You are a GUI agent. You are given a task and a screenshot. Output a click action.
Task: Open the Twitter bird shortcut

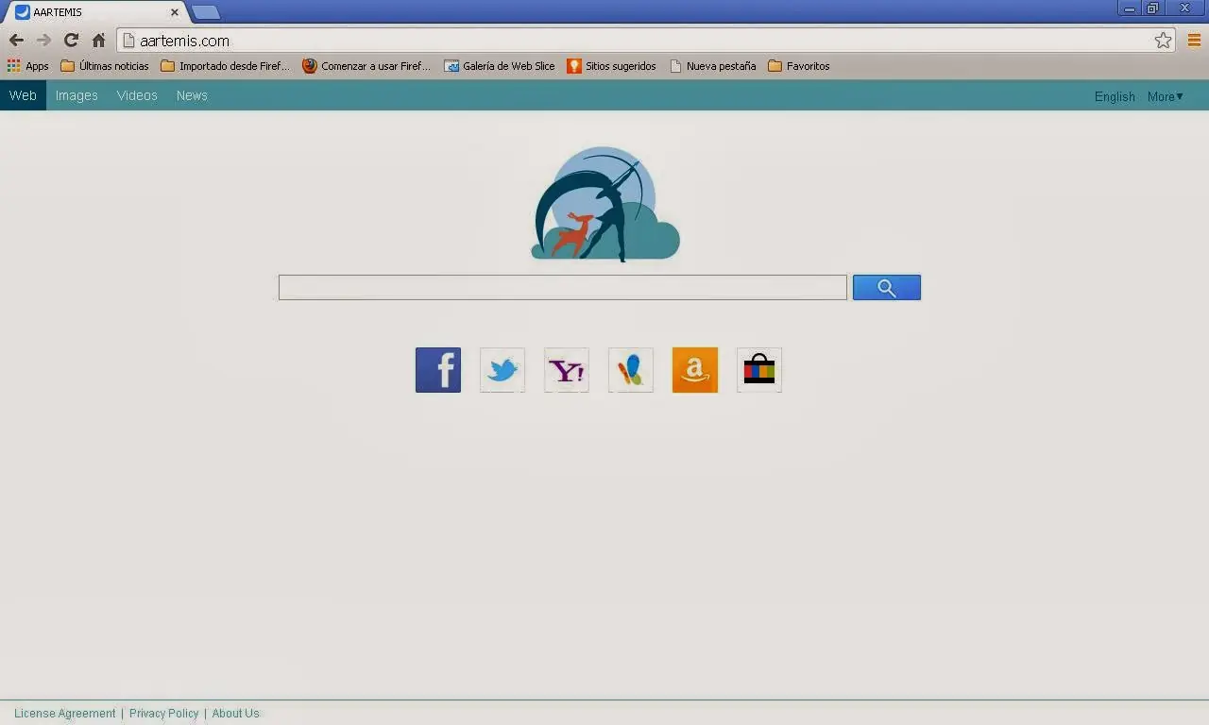coord(502,370)
